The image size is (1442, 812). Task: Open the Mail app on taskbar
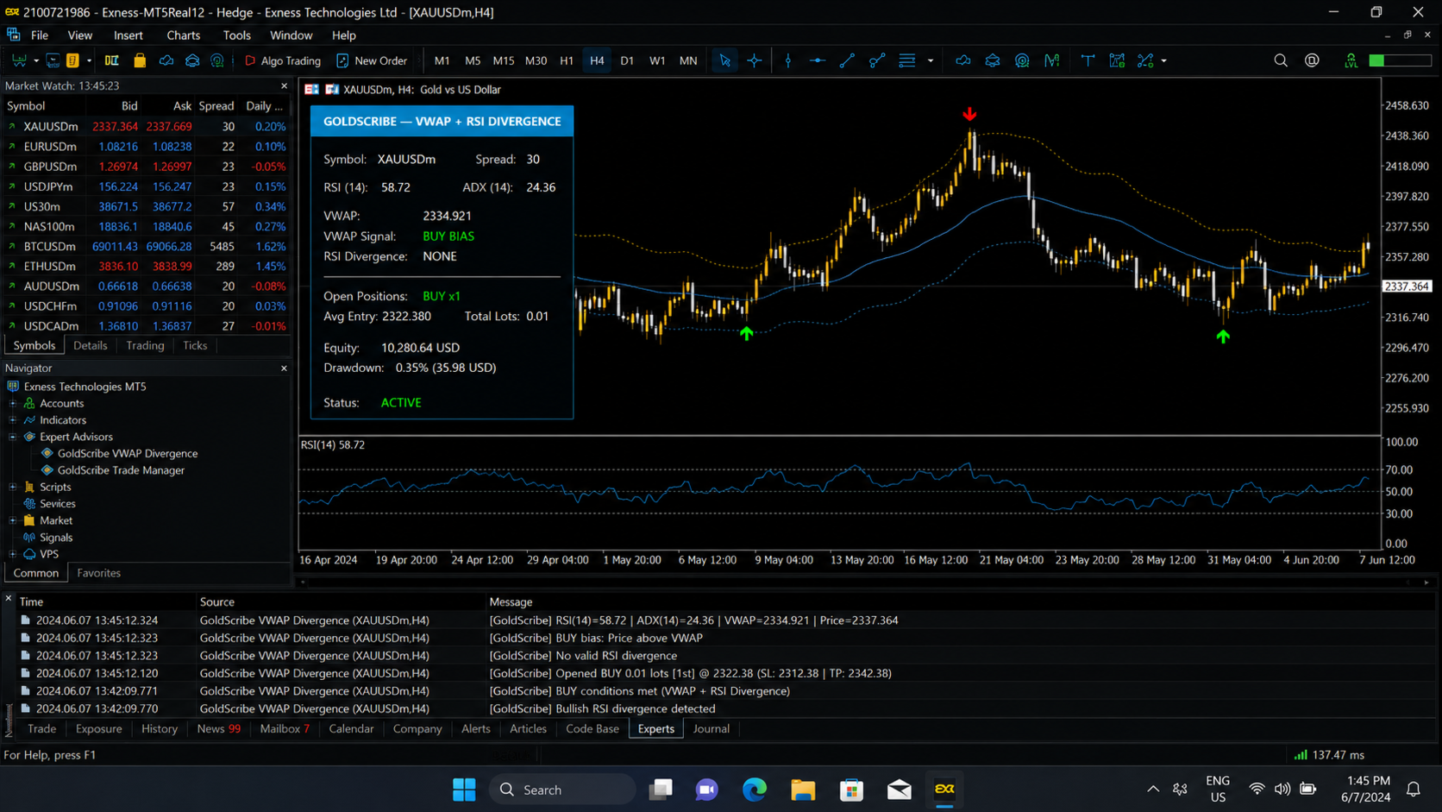click(x=900, y=790)
